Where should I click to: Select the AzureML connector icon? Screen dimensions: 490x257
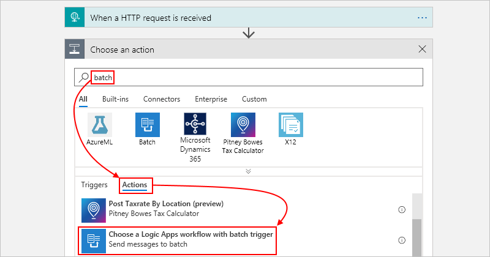point(99,124)
